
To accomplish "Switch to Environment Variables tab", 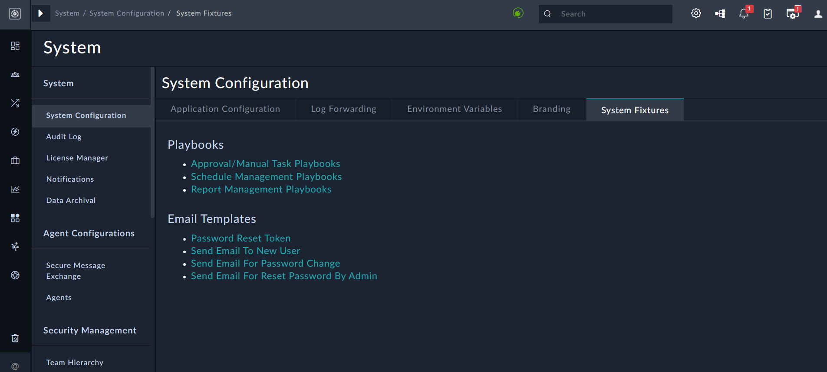I will (454, 109).
